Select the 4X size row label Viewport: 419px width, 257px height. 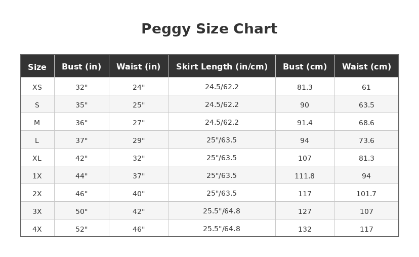pos(37,229)
